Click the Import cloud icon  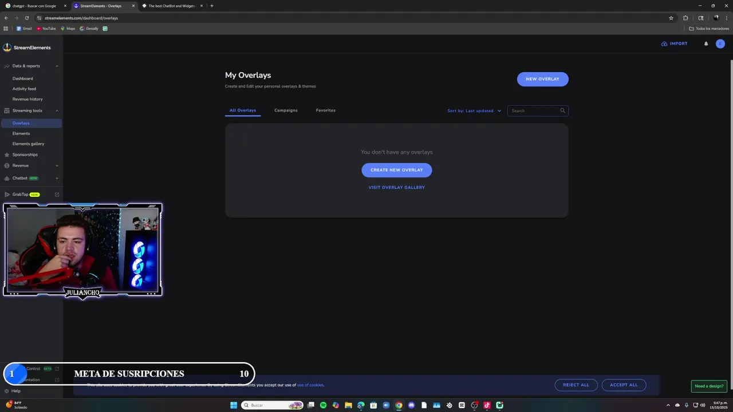[x=664, y=43]
